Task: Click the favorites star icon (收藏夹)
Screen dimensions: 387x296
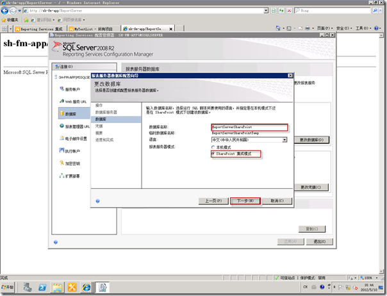Action: pyautogui.click(x=10, y=20)
